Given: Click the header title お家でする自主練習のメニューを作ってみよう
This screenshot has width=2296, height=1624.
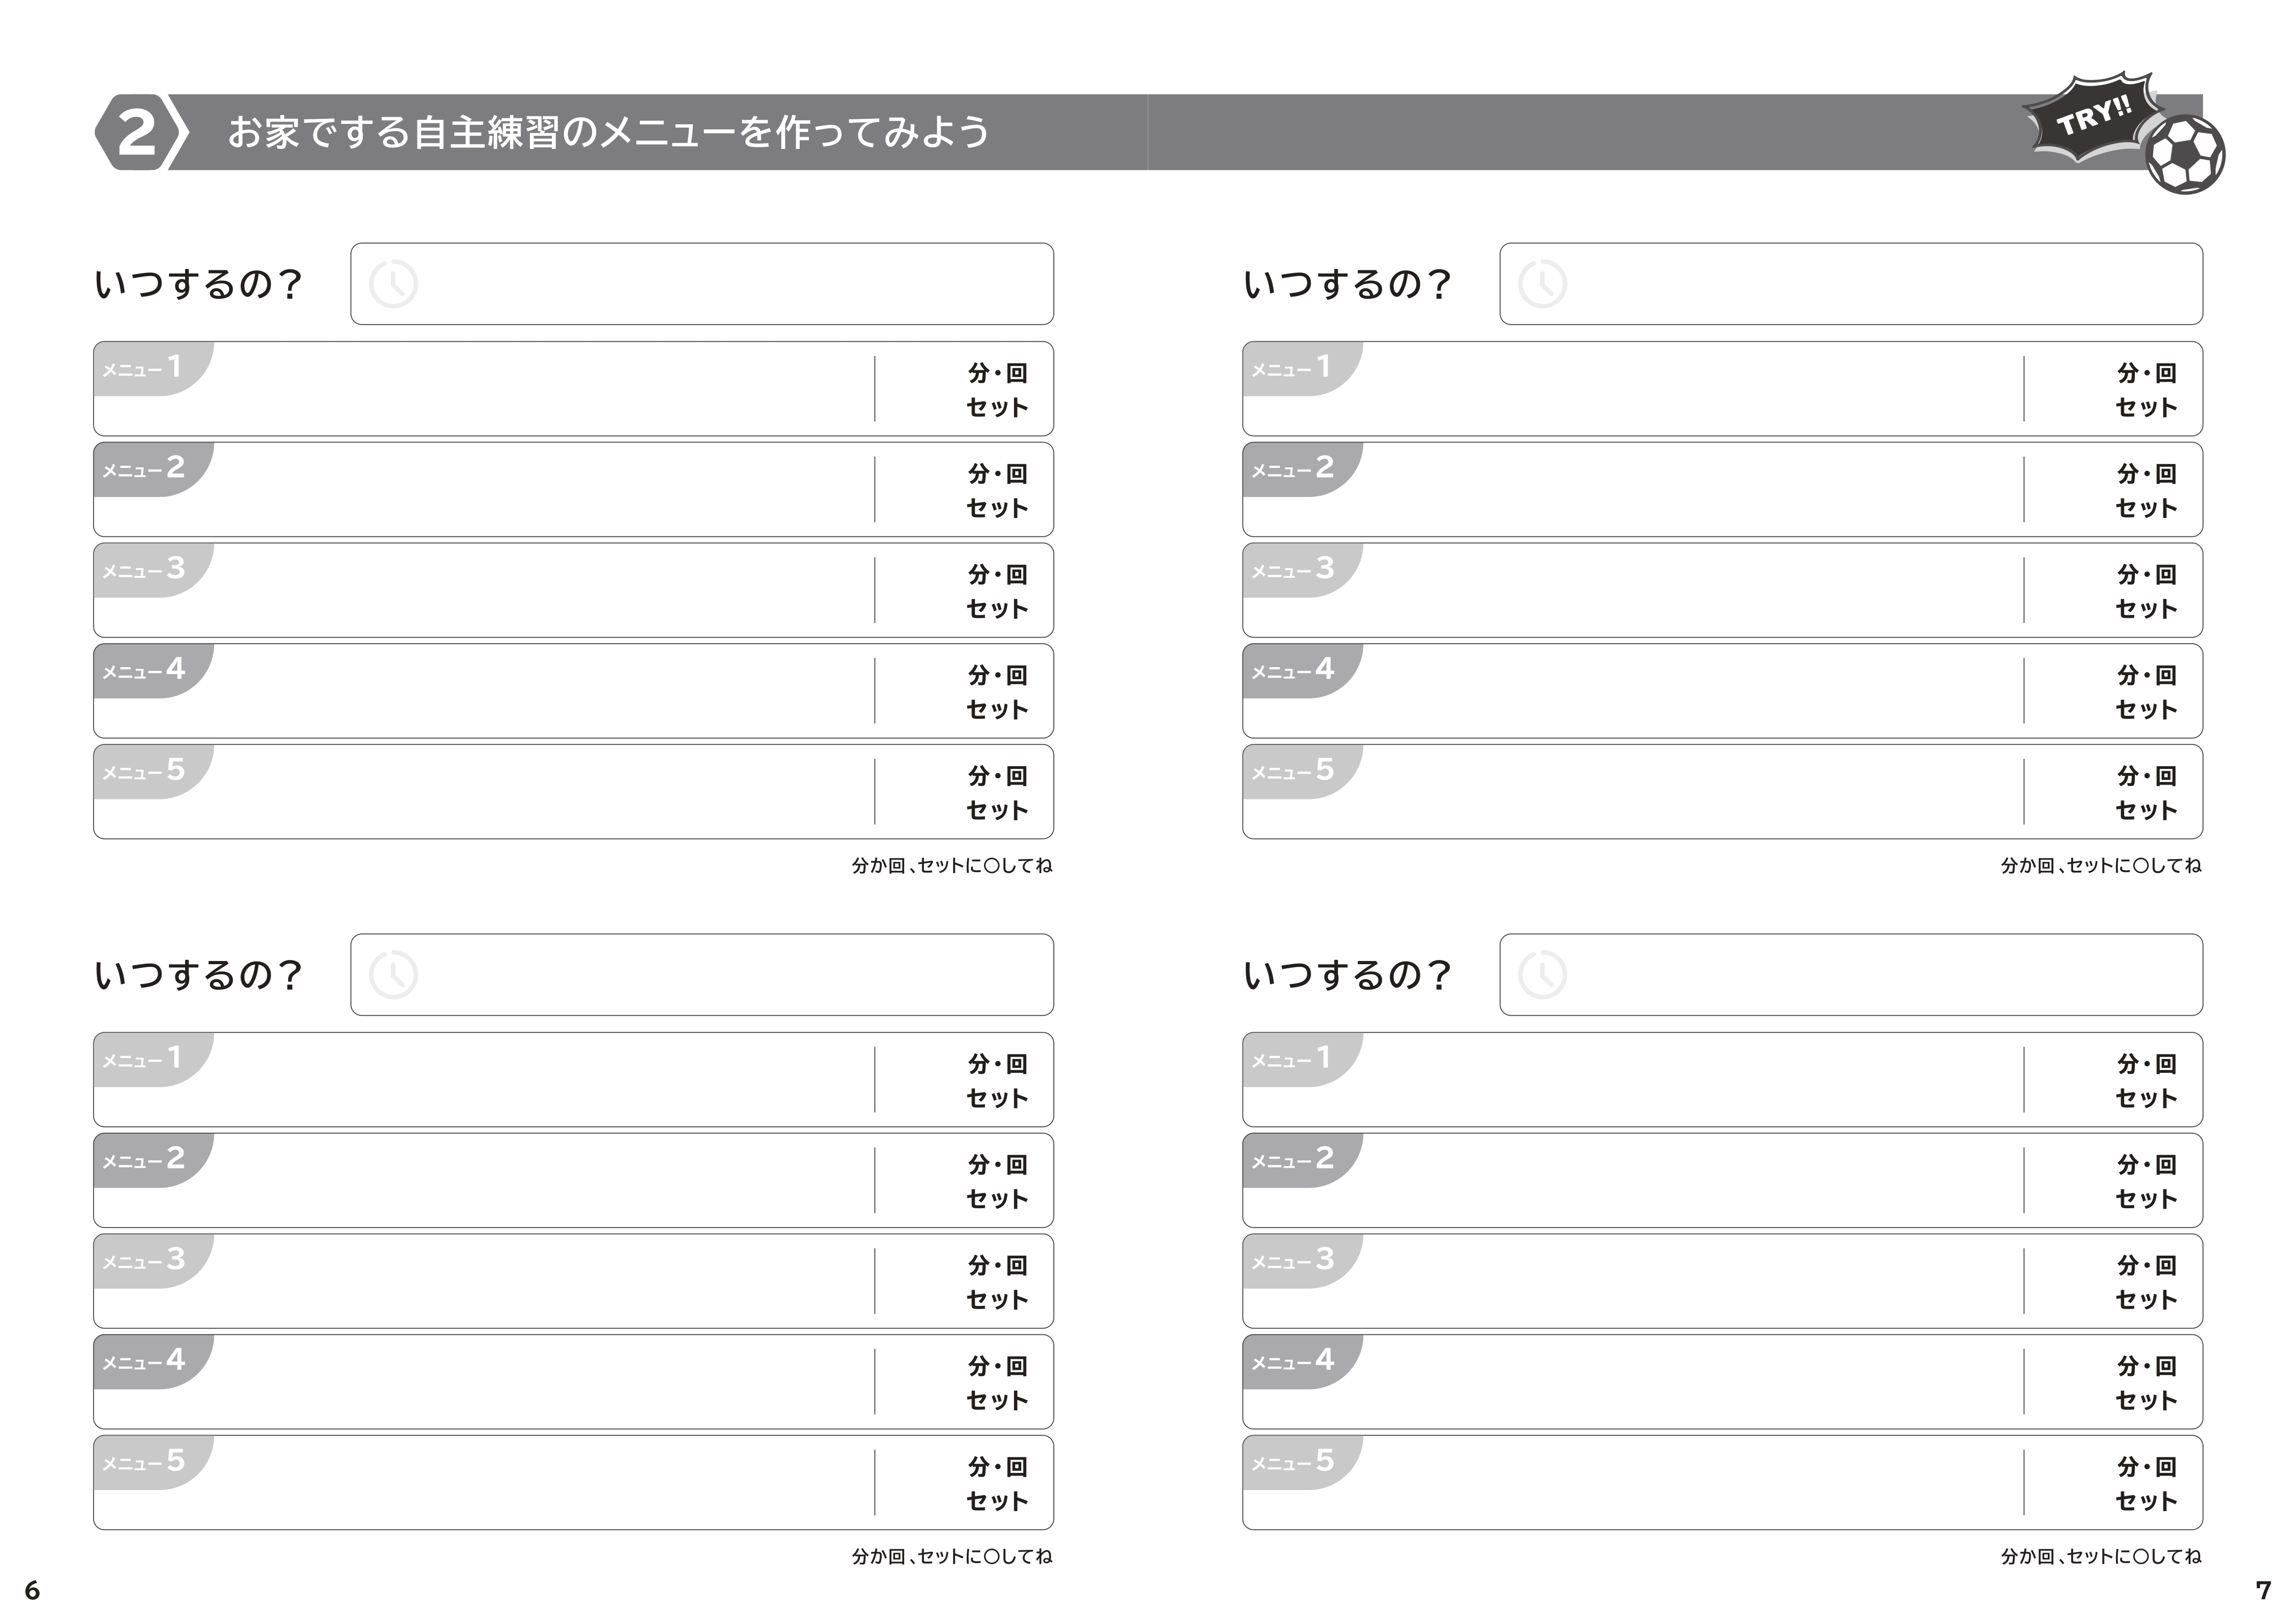Looking at the screenshot, I should [608, 133].
